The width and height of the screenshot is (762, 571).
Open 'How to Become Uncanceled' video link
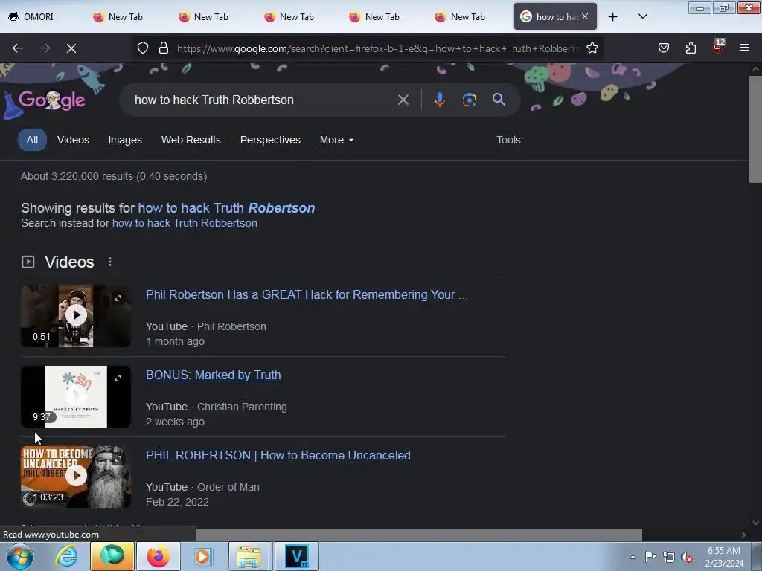[x=278, y=456]
